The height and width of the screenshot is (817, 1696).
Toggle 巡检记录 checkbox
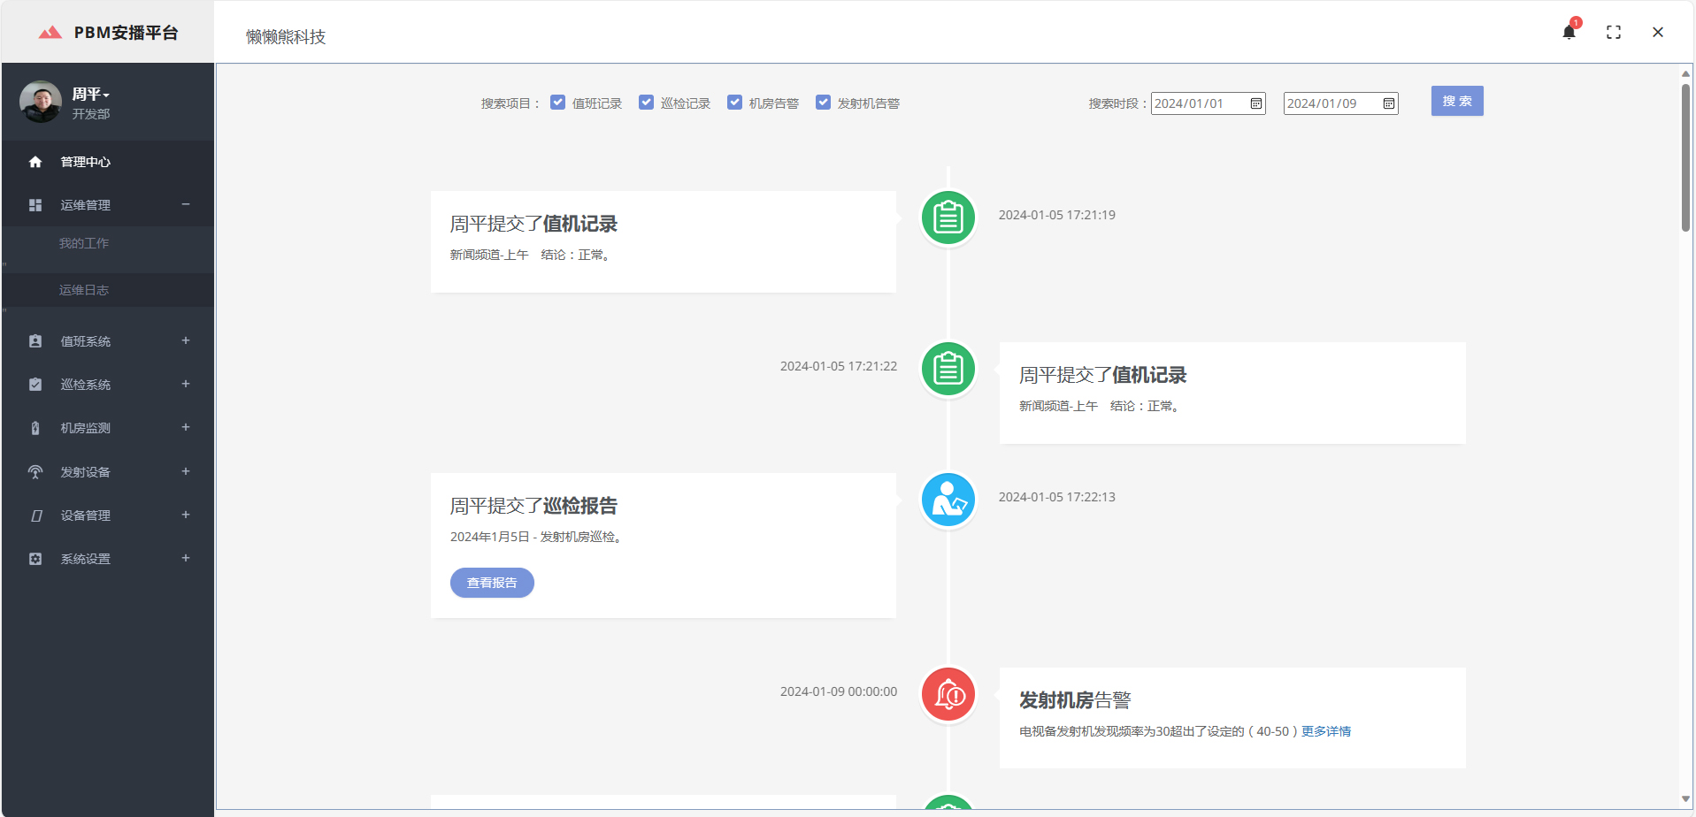(x=647, y=103)
